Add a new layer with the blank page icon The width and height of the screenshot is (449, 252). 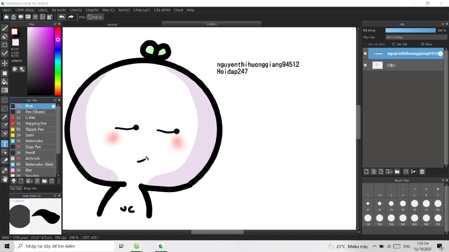point(366,171)
